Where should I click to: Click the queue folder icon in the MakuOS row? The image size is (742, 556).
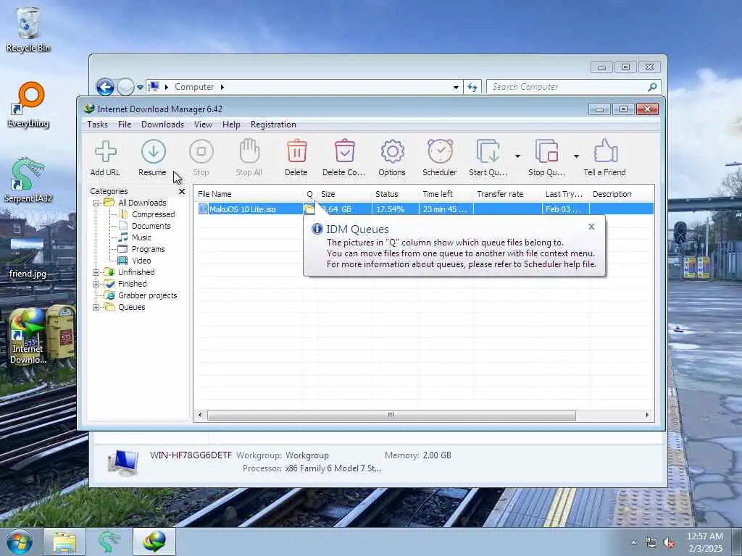coord(309,209)
